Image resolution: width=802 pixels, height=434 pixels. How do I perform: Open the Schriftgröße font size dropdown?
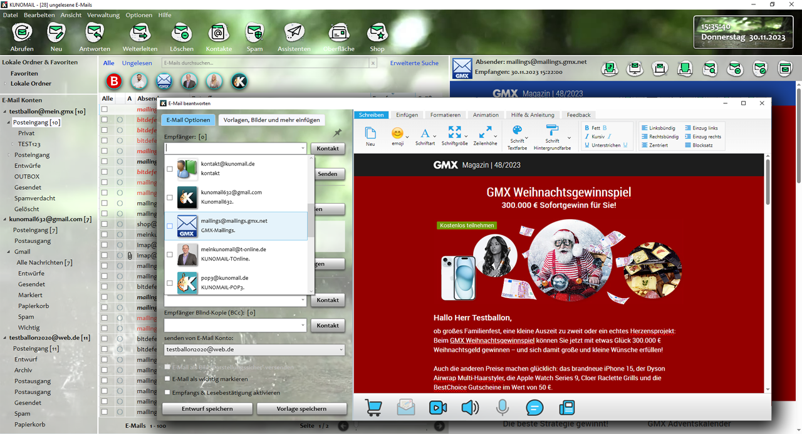pos(465,137)
